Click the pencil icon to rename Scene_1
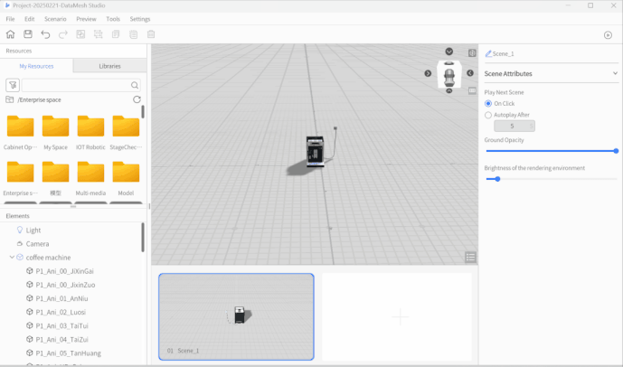The height and width of the screenshot is (367, 623). click(x=488, y=53)
